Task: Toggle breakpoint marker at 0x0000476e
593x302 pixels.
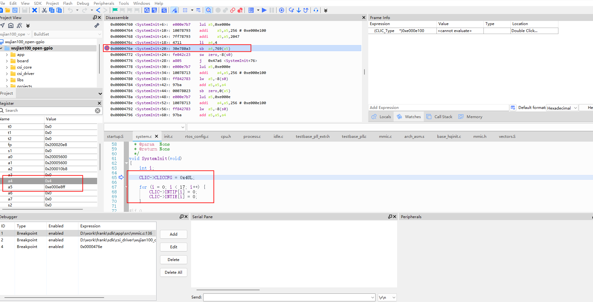Action: click(107, 48)
